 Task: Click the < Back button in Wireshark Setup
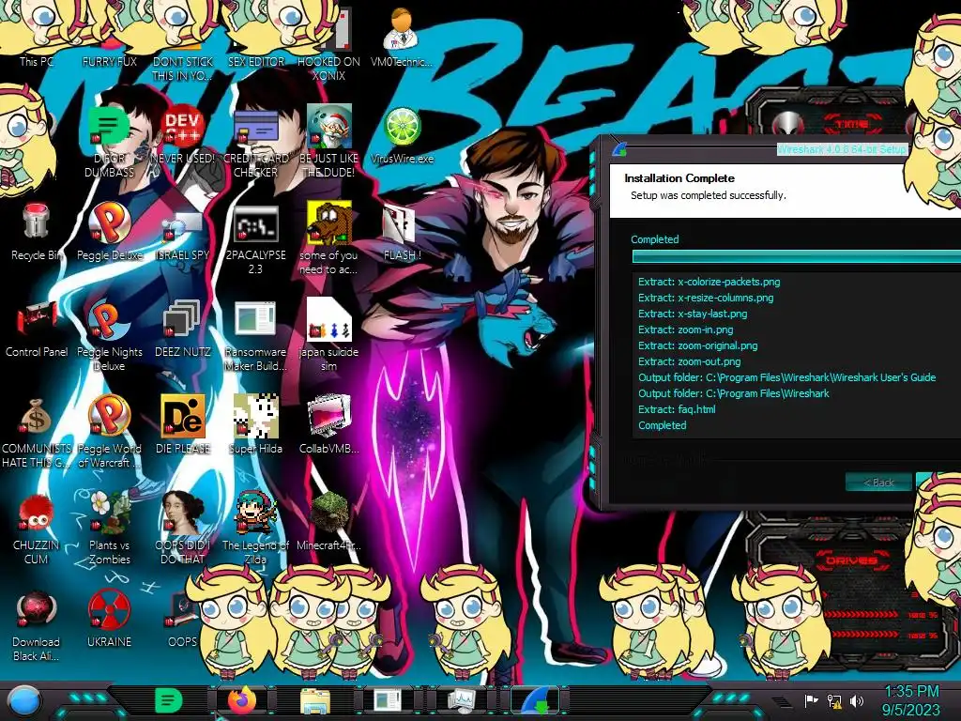tap(878, 483)
